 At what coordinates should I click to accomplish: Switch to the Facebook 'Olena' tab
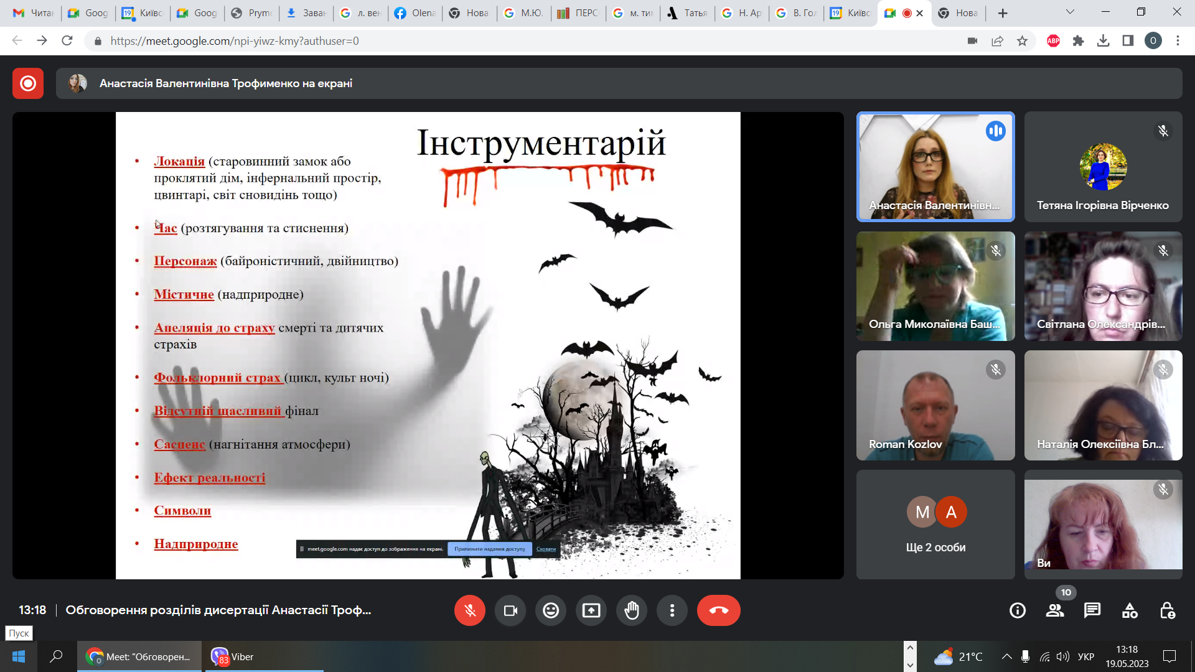click(415, 13)
